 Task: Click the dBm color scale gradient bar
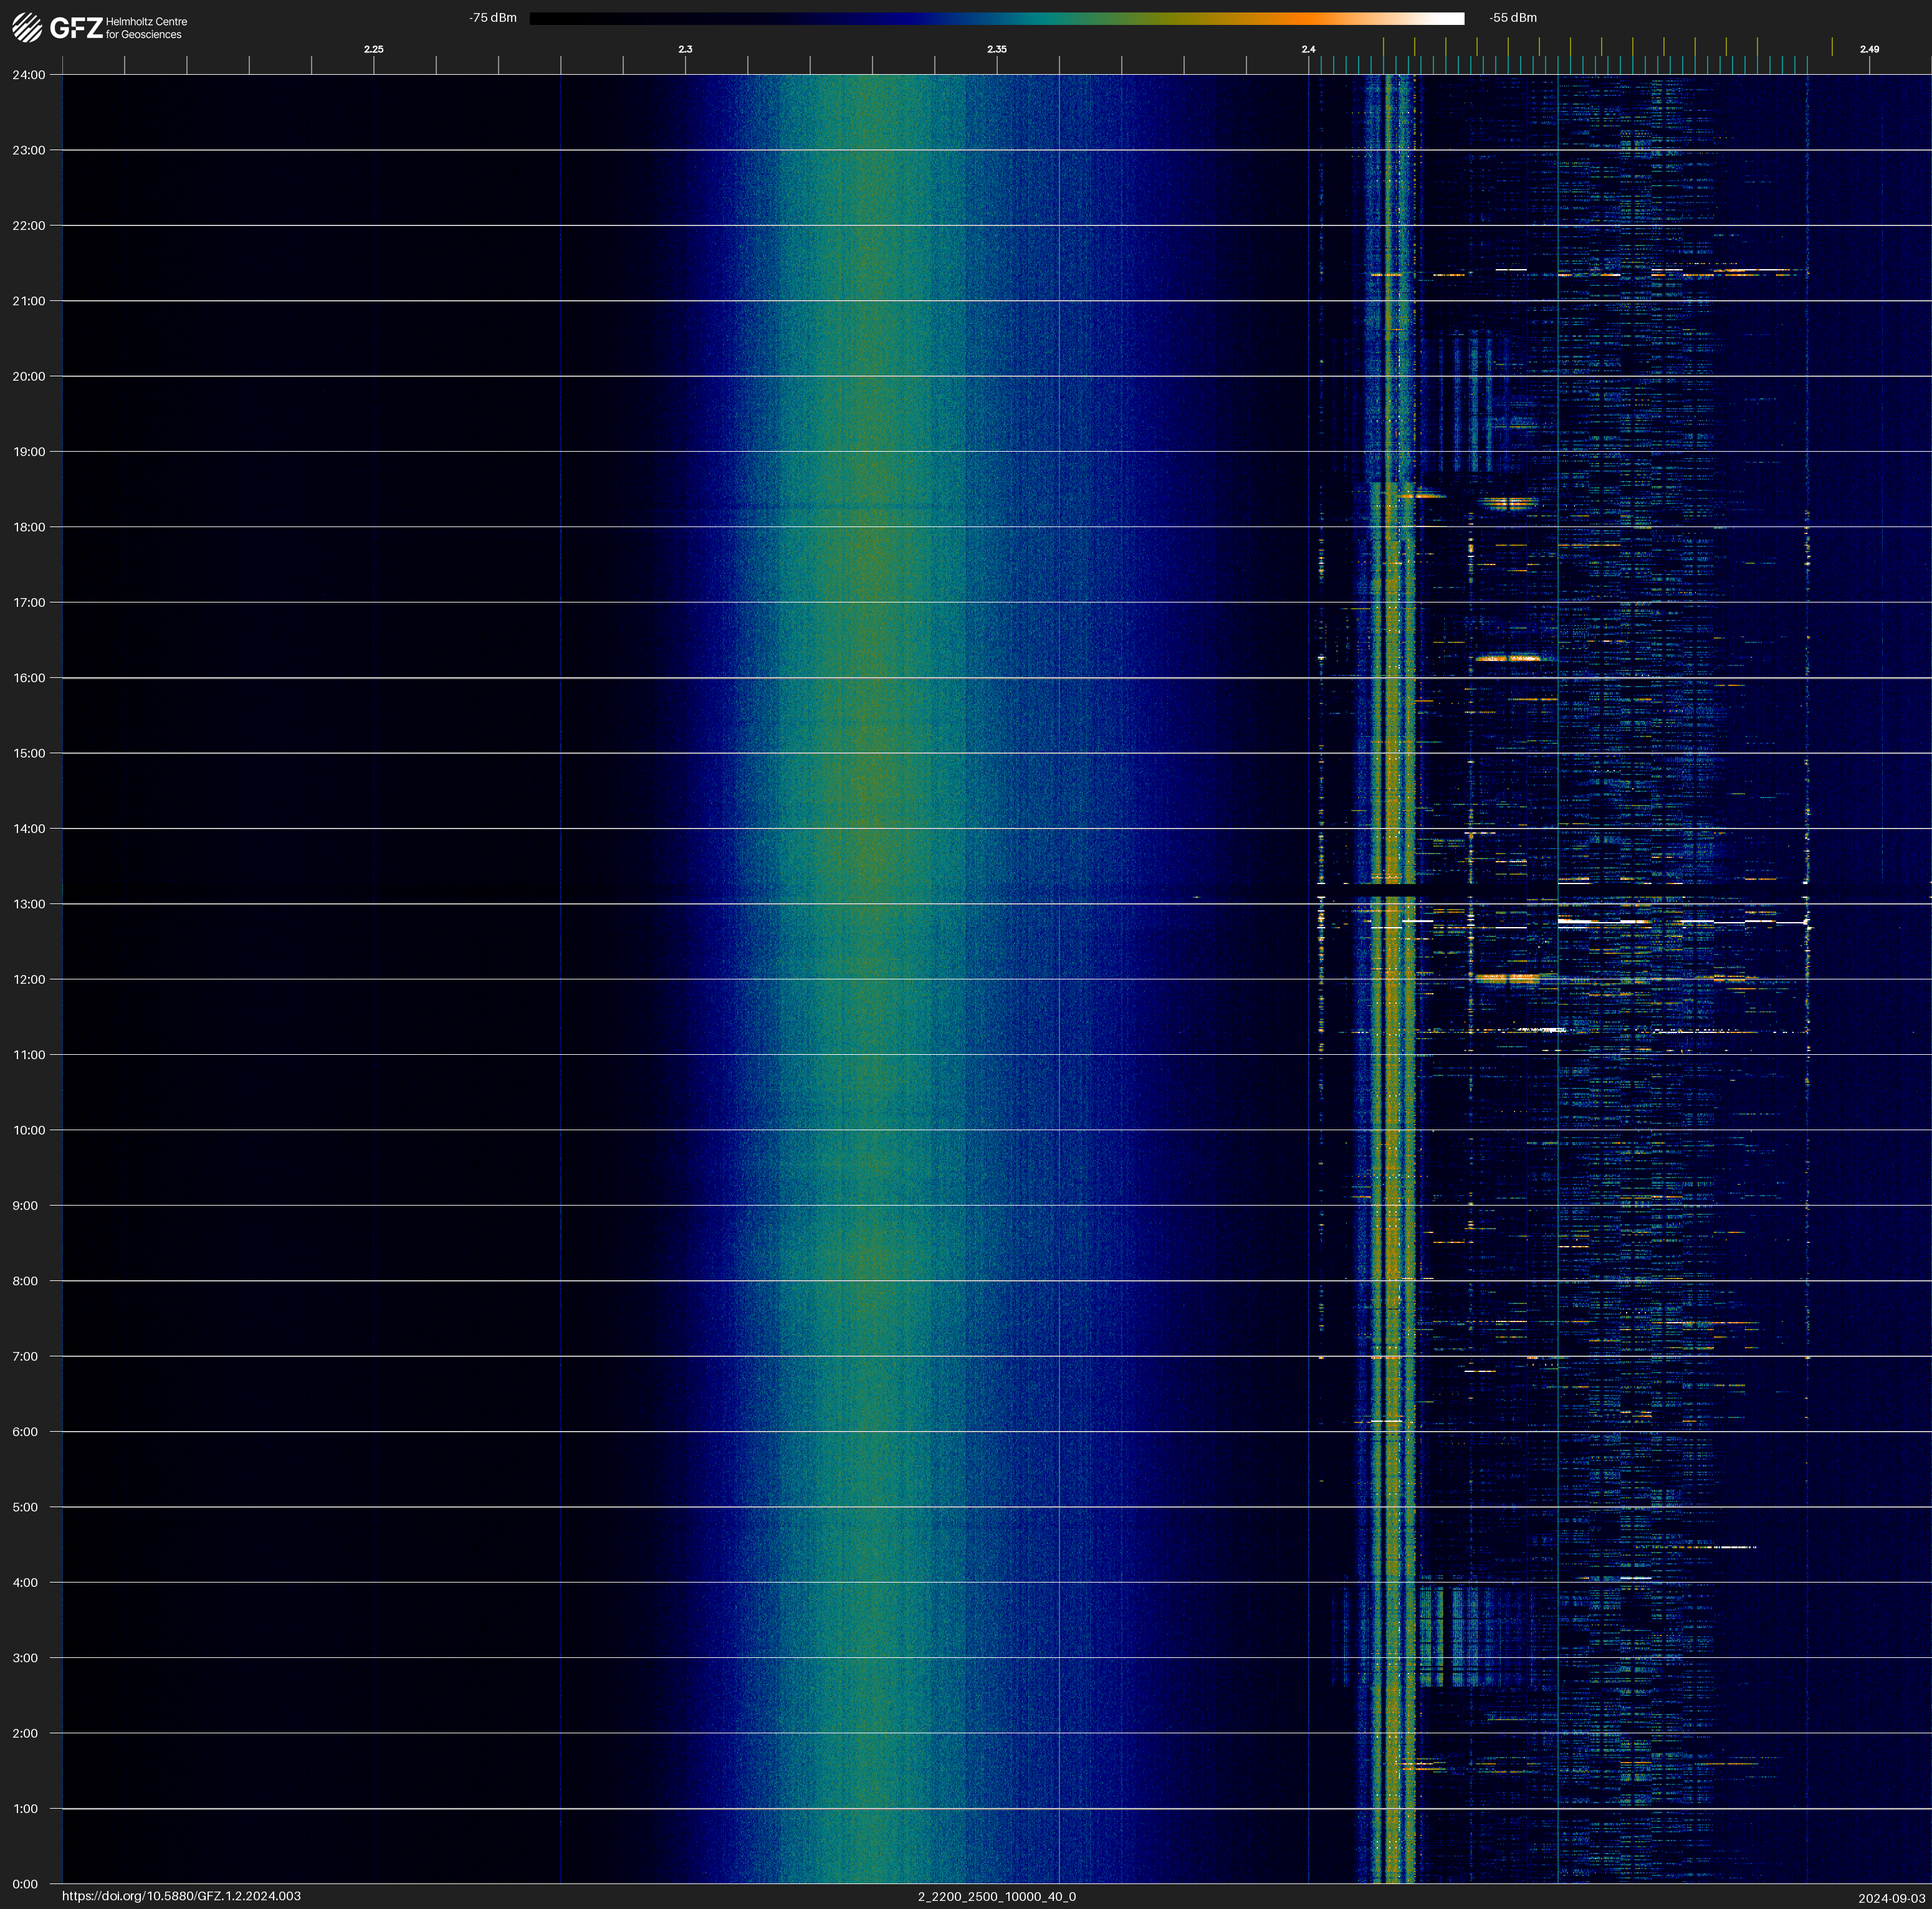(996, 18)
